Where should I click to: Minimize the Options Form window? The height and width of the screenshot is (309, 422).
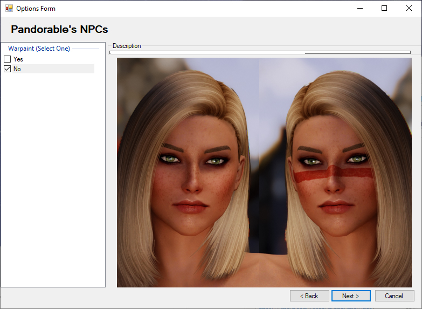point(360,8)
